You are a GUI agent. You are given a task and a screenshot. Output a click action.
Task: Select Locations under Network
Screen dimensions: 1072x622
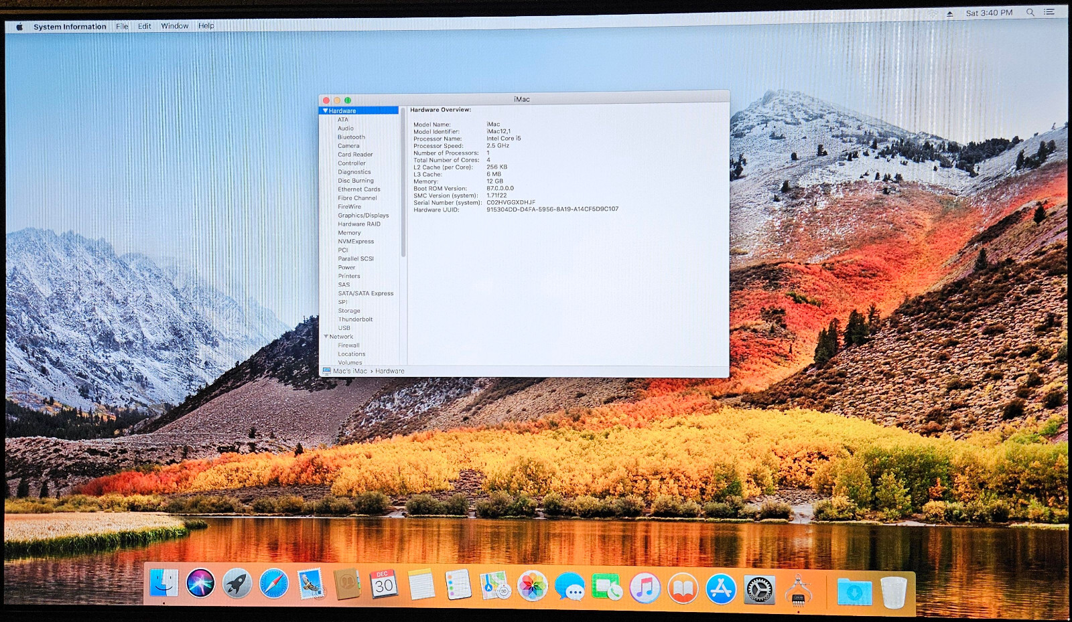[352, 354]
